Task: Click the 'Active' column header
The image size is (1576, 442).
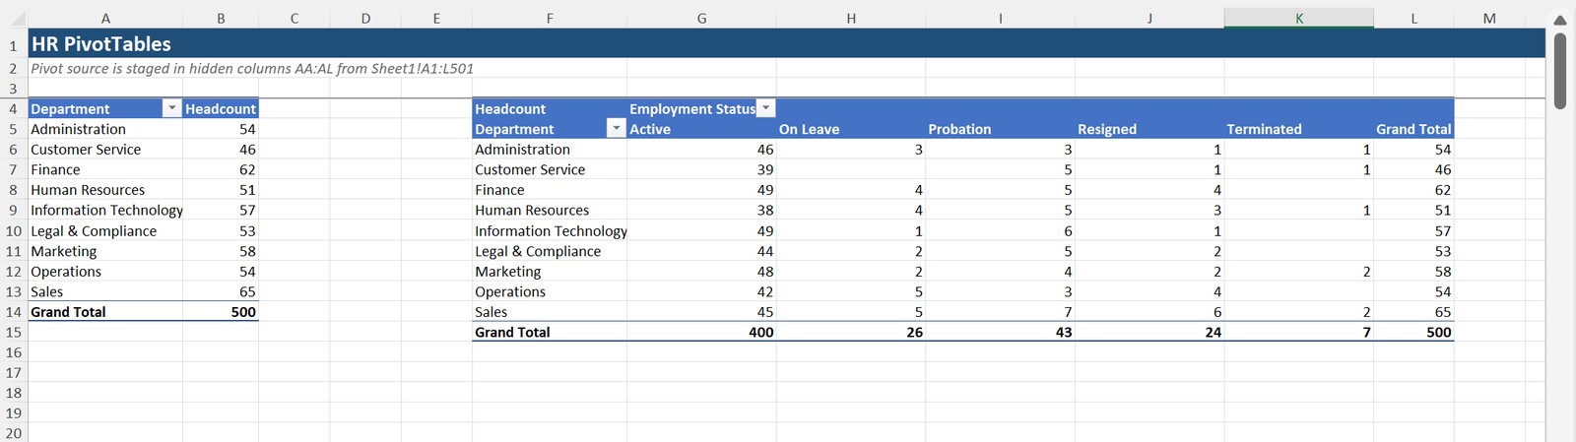Action: [x=701, y=129]
